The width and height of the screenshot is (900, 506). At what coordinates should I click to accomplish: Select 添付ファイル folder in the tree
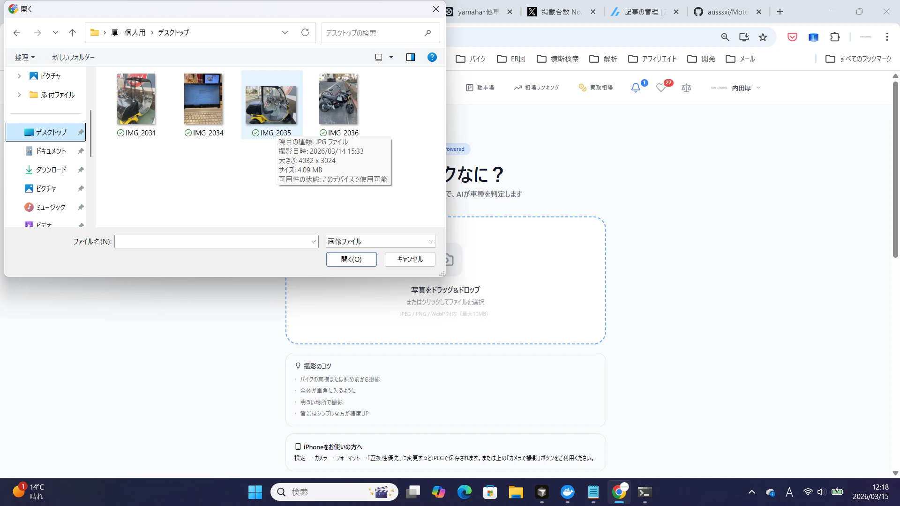(x=52, y=95)
